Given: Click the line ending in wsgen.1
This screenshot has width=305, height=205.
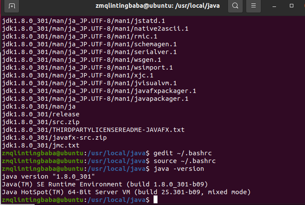Looking at the screenshot, I should tap(81, 60).
